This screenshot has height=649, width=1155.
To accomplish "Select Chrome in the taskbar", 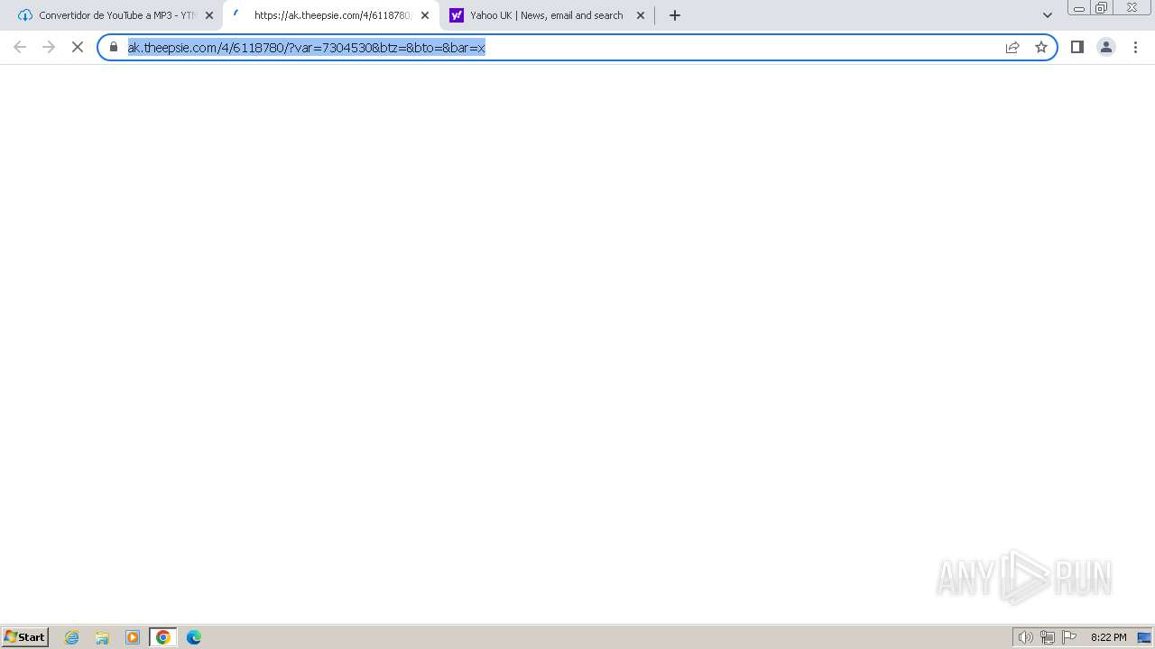I will coord(163,637).
